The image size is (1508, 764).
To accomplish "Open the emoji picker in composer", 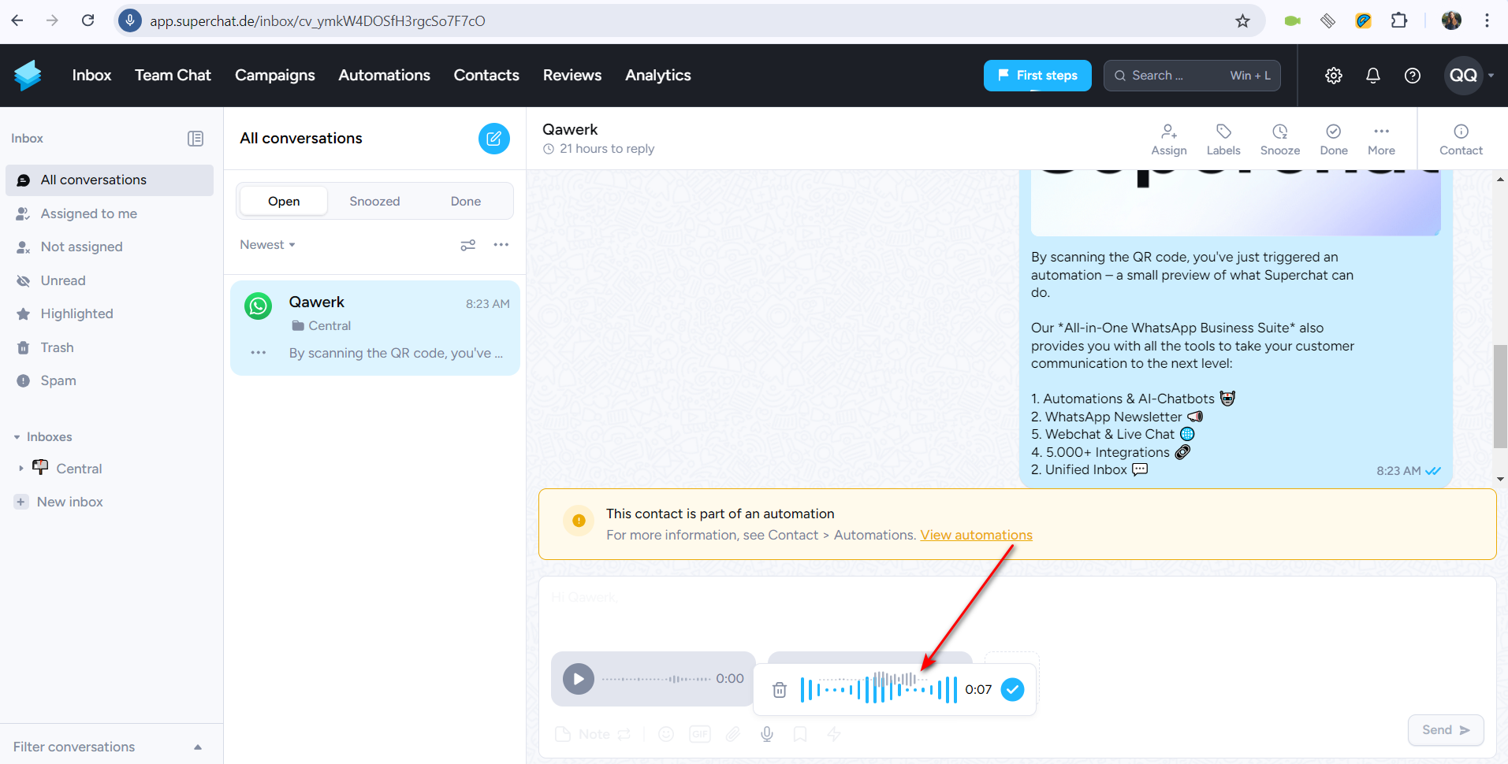I will pyautogui.click(x=666, y=734).
